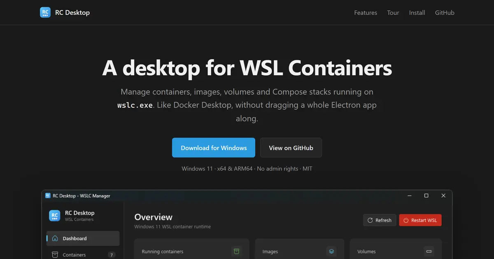Viewport: 494px width, 259px height.
Task: Jump to the Install section link
Action: point(417,13)
